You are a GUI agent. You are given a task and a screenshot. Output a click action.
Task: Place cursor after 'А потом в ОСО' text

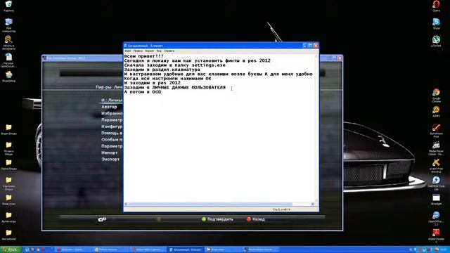point(161,92)
